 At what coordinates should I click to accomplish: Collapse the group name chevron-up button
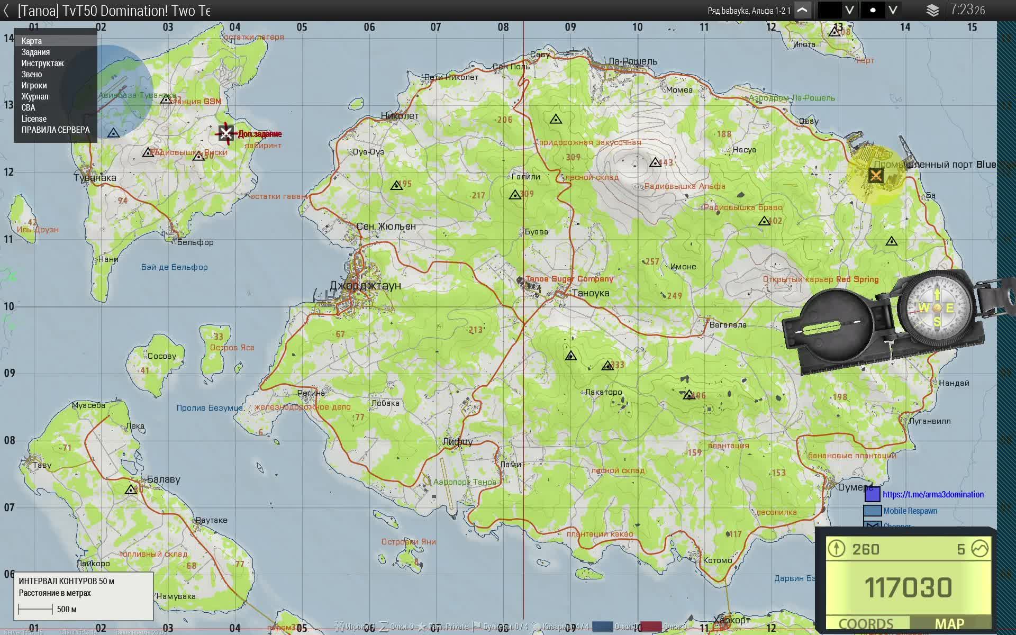[x=802, y=10]
